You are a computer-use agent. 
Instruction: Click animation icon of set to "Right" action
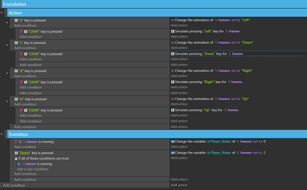tap(173, 71)
